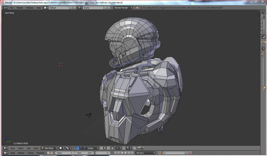
Task: Jump to the next keyframe
Action: click(129, 153)
